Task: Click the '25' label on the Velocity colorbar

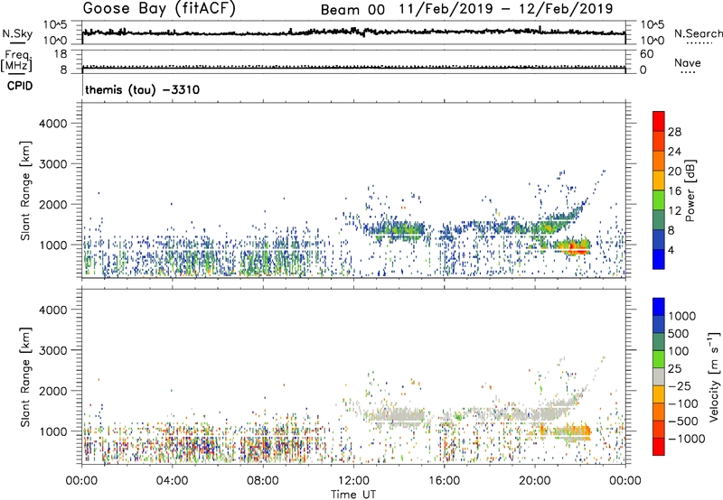Action: [x=674, y=368]
